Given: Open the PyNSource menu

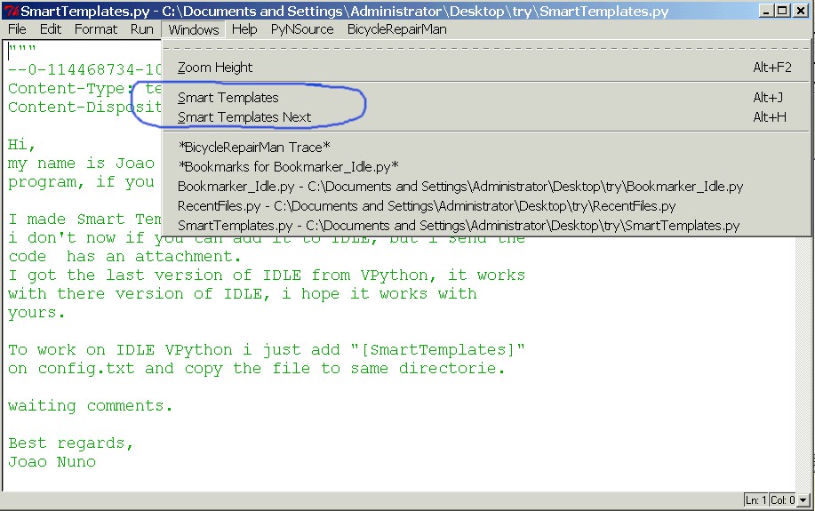Looking at the screenshot, I should click(302, 29).
